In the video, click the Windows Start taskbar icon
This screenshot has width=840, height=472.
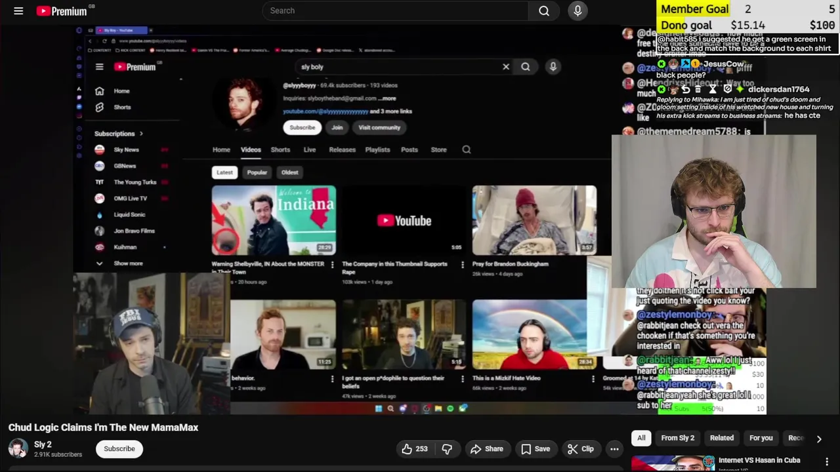coord(379,408)
